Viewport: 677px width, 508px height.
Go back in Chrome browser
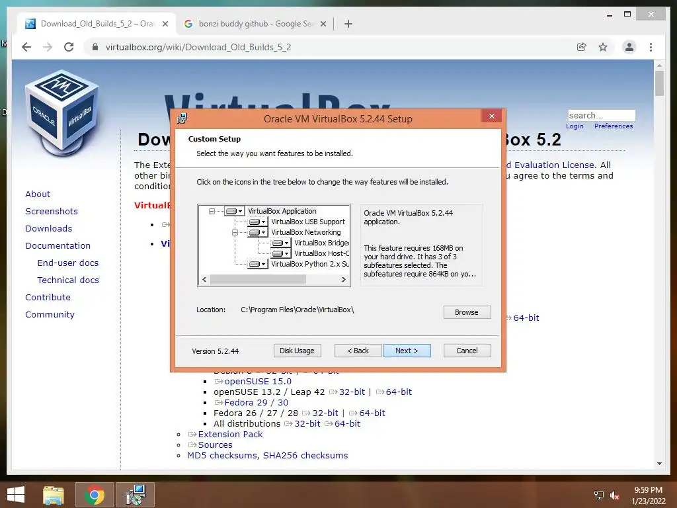click(x=26, y=47)
